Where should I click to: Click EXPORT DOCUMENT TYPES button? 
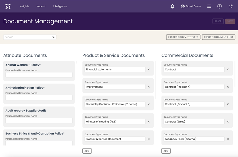click(x=183, y=37)
